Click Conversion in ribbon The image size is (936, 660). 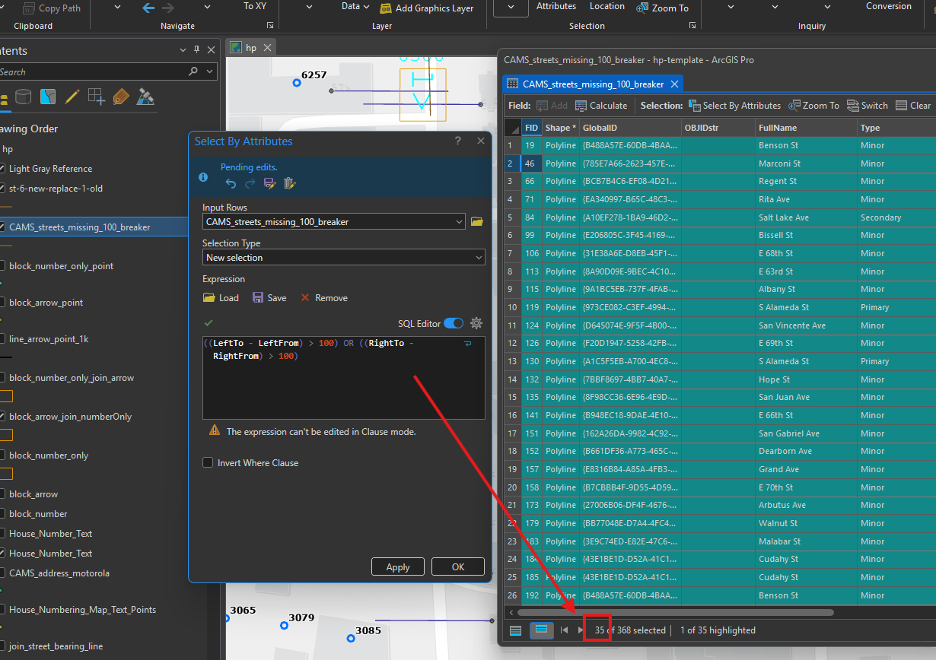point(889,6)
